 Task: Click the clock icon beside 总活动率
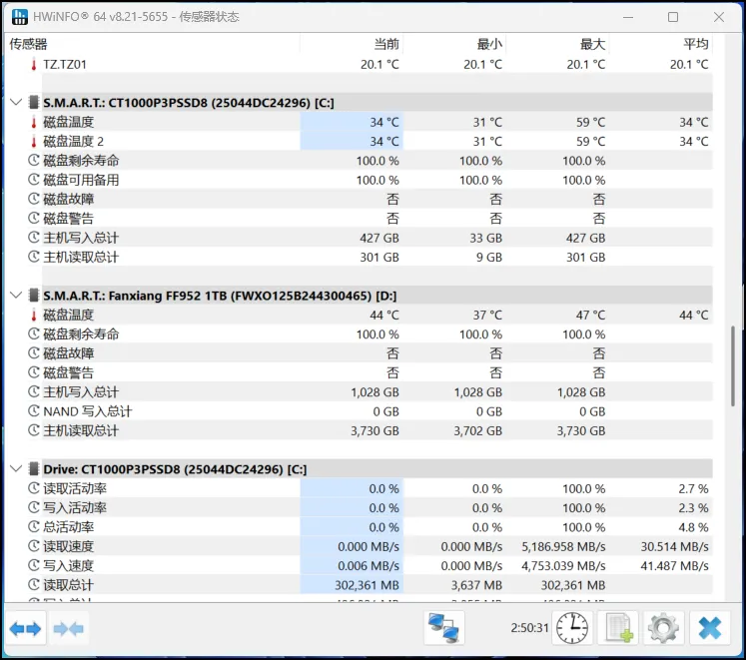coord(34,527)
